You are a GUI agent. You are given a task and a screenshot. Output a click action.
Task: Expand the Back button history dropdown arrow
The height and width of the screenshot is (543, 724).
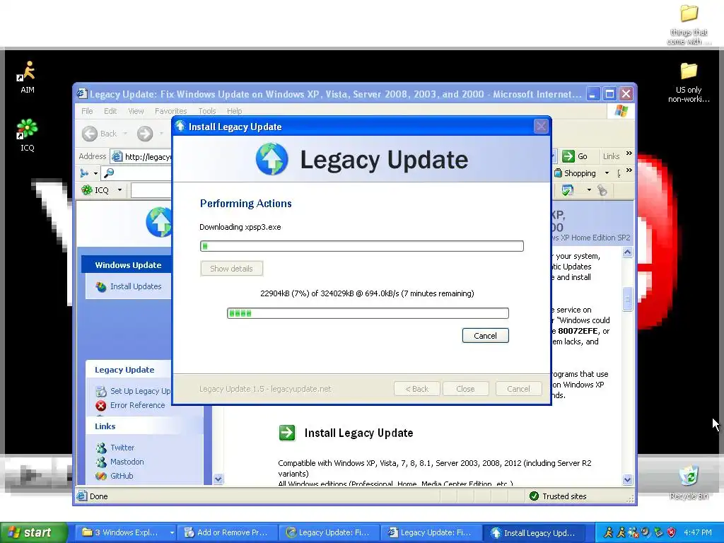click(x=125, y=134)
